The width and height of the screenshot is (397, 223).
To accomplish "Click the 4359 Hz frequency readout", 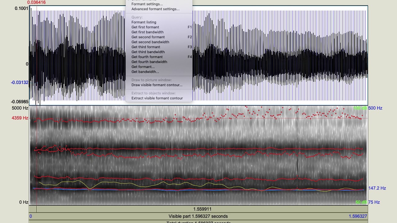I will (x=20, y=118).
